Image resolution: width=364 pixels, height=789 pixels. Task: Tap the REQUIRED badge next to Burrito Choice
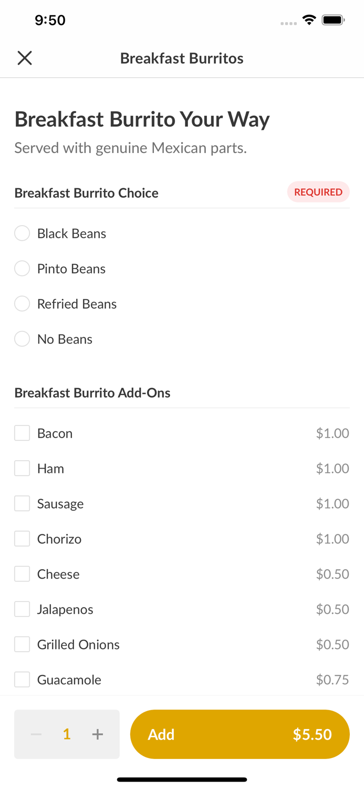[x=318, y=192]
